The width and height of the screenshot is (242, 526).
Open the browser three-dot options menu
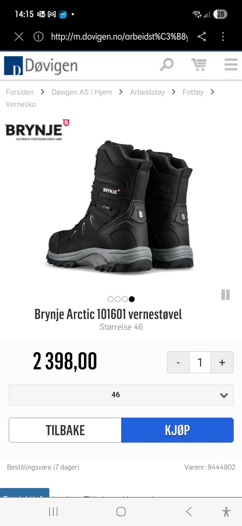(223, 37)
